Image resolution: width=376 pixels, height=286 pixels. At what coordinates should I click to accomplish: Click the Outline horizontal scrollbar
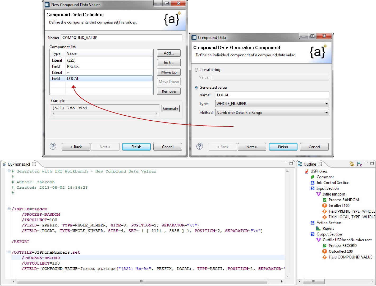pos(335,282)
